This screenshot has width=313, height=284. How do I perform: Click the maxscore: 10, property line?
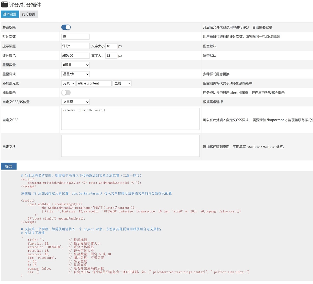(39, 254)
